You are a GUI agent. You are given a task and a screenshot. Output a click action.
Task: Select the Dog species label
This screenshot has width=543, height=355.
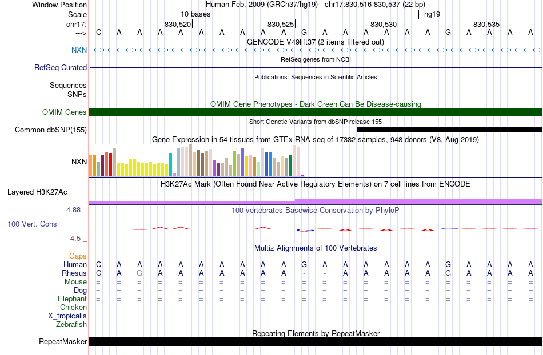(x=80, y=291)
